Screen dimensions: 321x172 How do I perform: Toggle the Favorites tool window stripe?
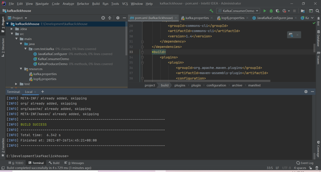coord(3,147)
